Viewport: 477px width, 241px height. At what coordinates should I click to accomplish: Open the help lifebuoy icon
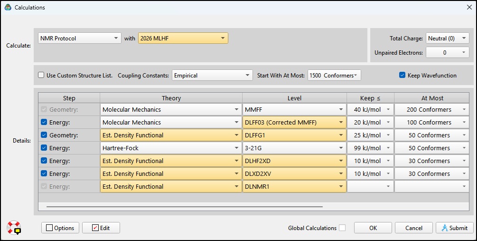[x=14, y=228]
